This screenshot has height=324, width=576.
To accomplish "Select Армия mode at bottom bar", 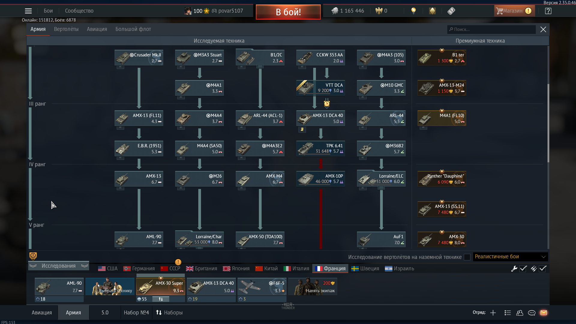I will (x=73, y=313).
